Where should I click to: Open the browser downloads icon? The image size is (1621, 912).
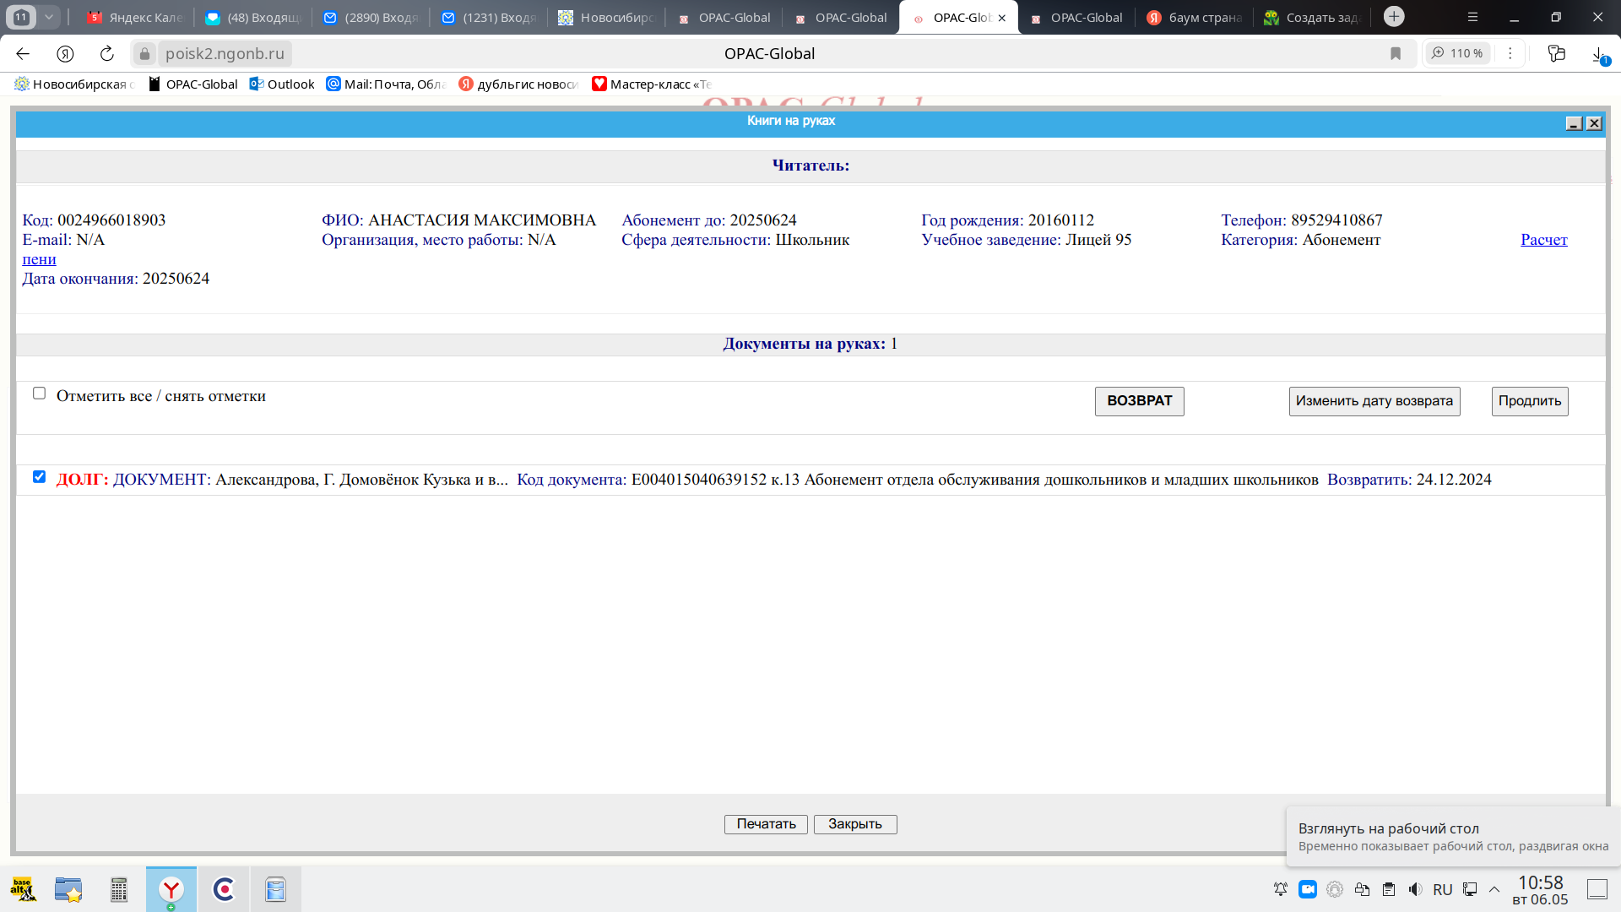1598,53
